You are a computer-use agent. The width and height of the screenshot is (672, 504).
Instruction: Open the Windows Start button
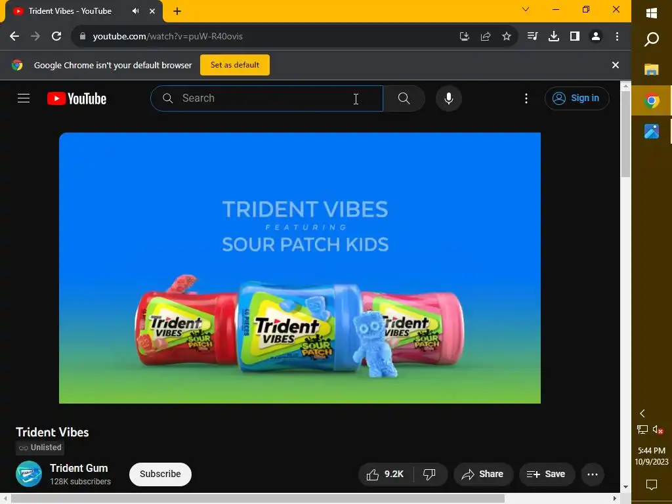click(652, 13)
